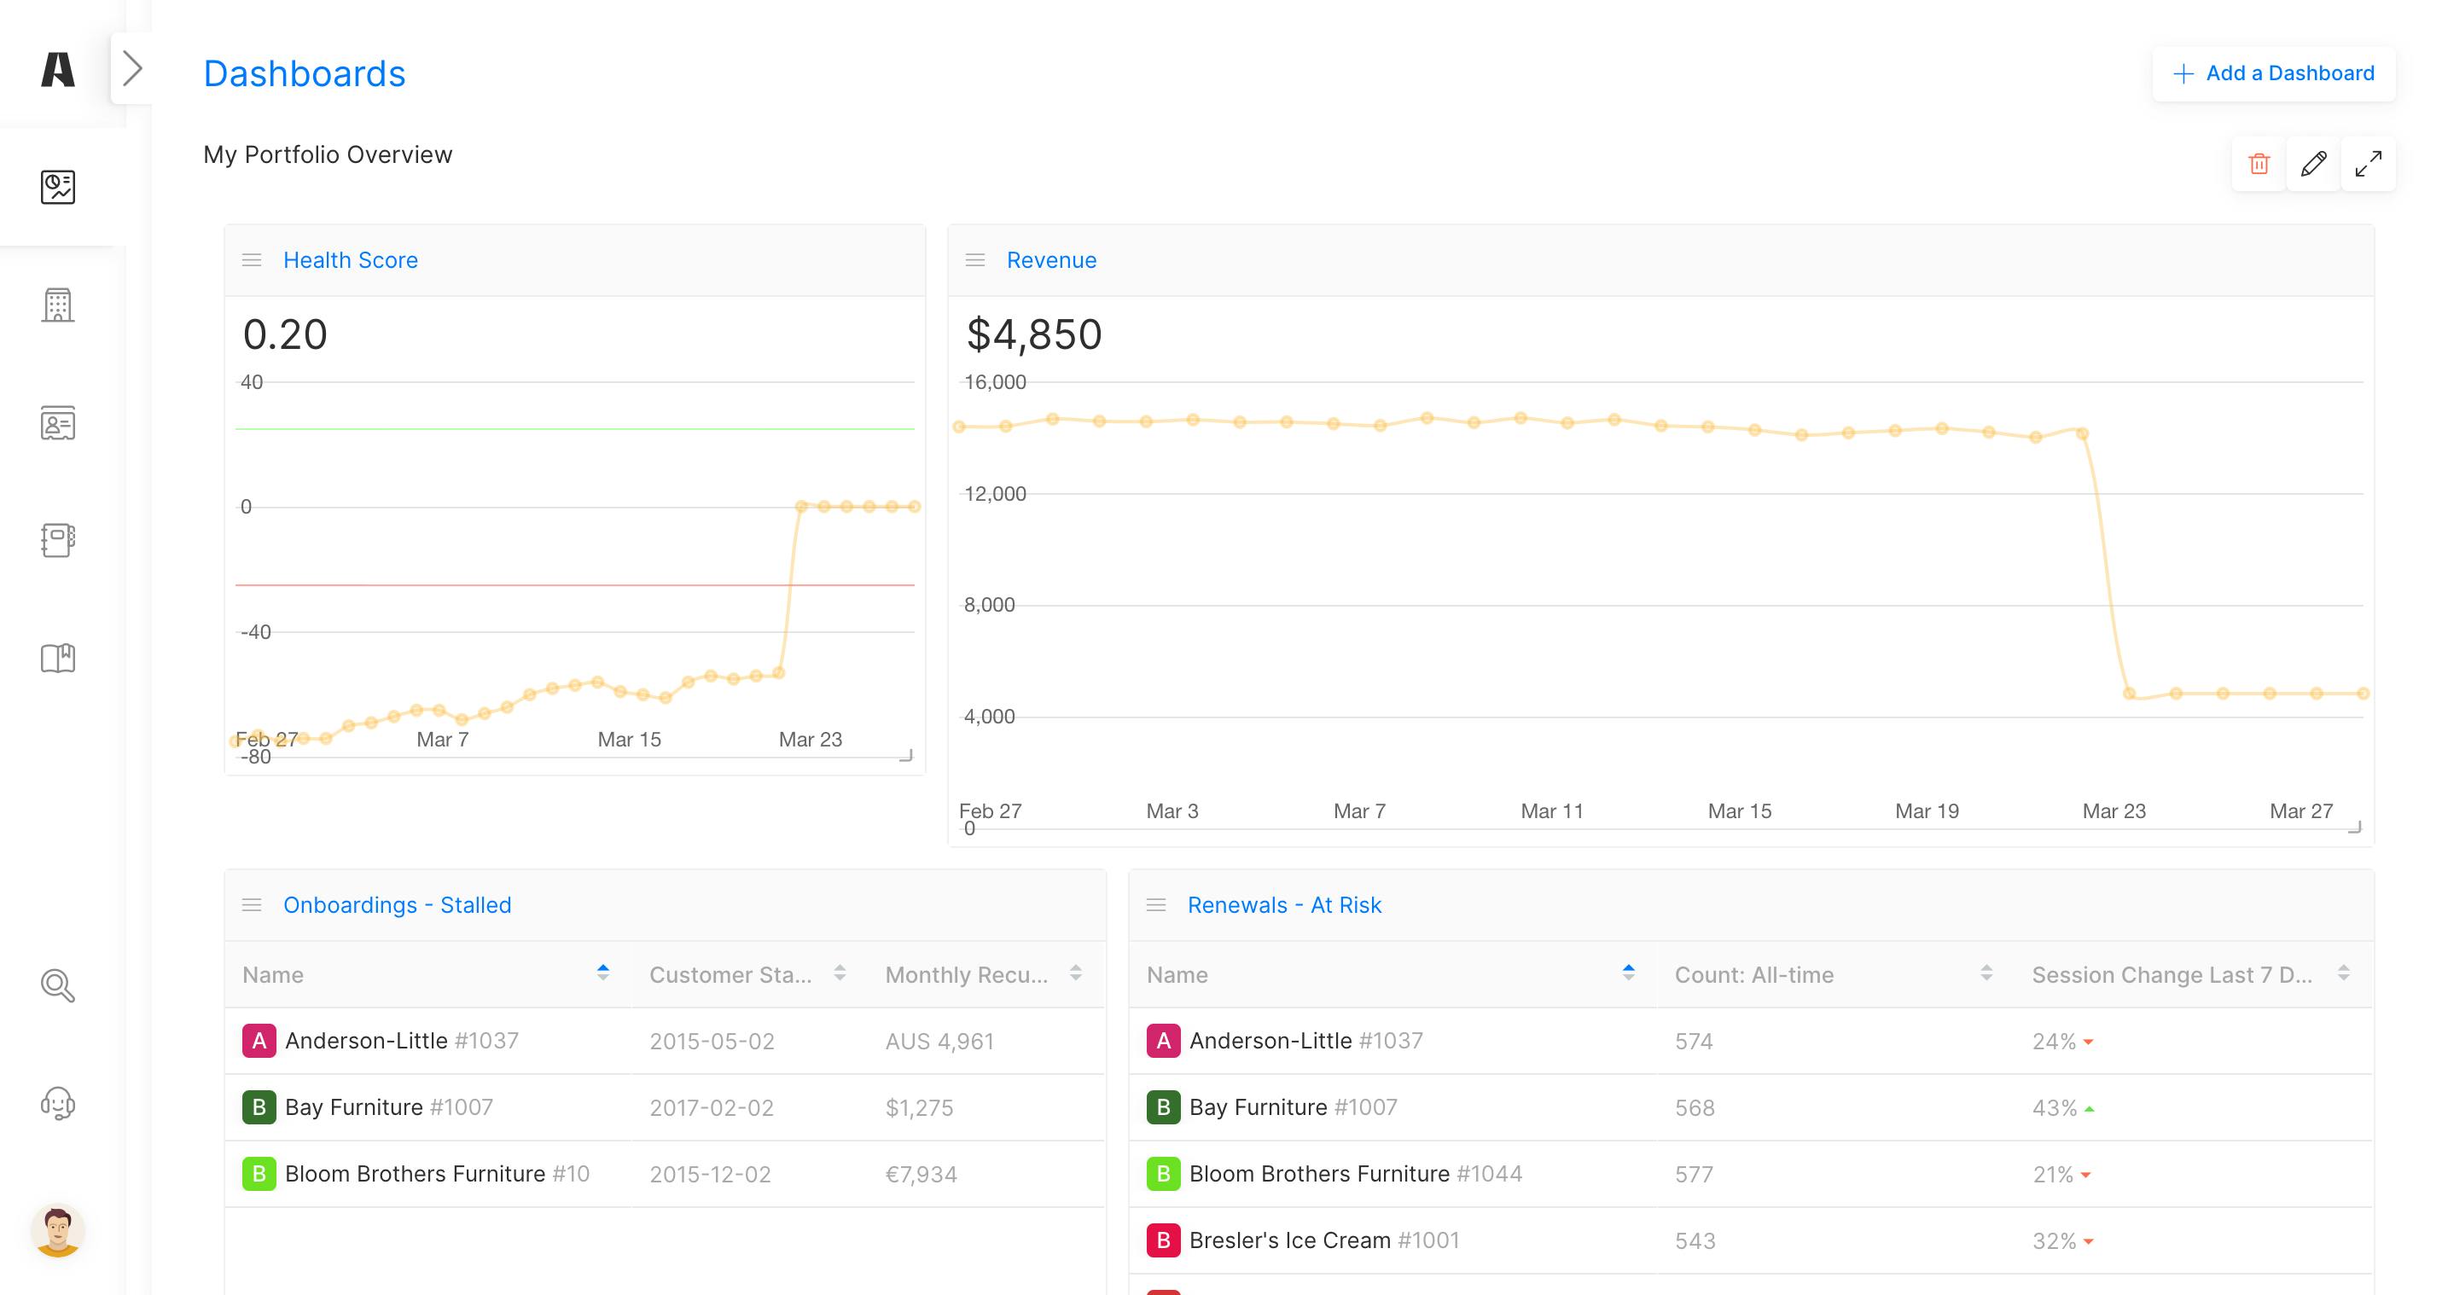
Task: Open the notebook tasks sidebar icon
Action: pos(58,540)
